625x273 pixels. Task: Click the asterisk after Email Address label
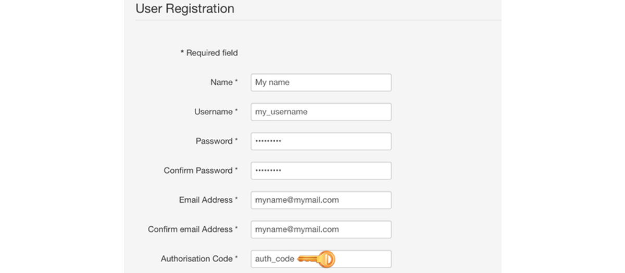click(x=236, y=199)
